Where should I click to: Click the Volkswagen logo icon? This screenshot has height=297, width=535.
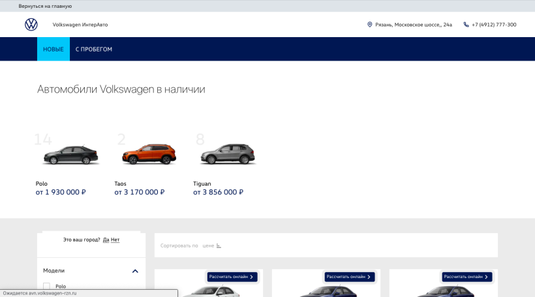pos(31,25)
